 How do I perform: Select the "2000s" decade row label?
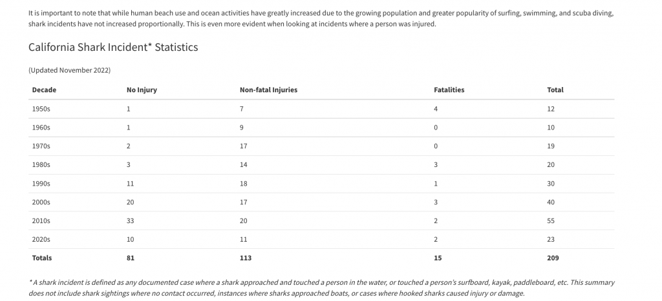pos(41,202)
